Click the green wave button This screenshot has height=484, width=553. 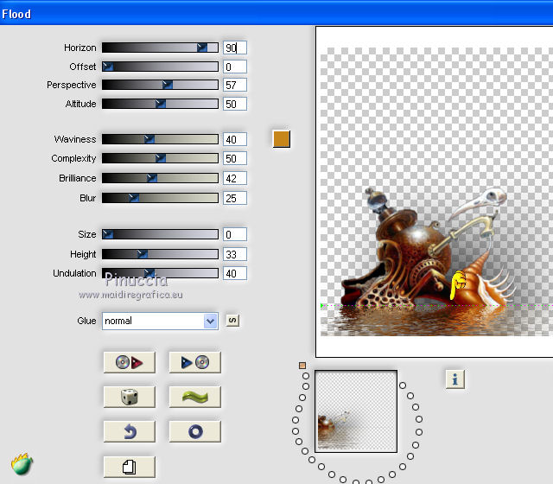[195, 397]
